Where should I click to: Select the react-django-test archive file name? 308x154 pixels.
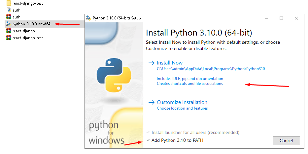click(28, 38)
